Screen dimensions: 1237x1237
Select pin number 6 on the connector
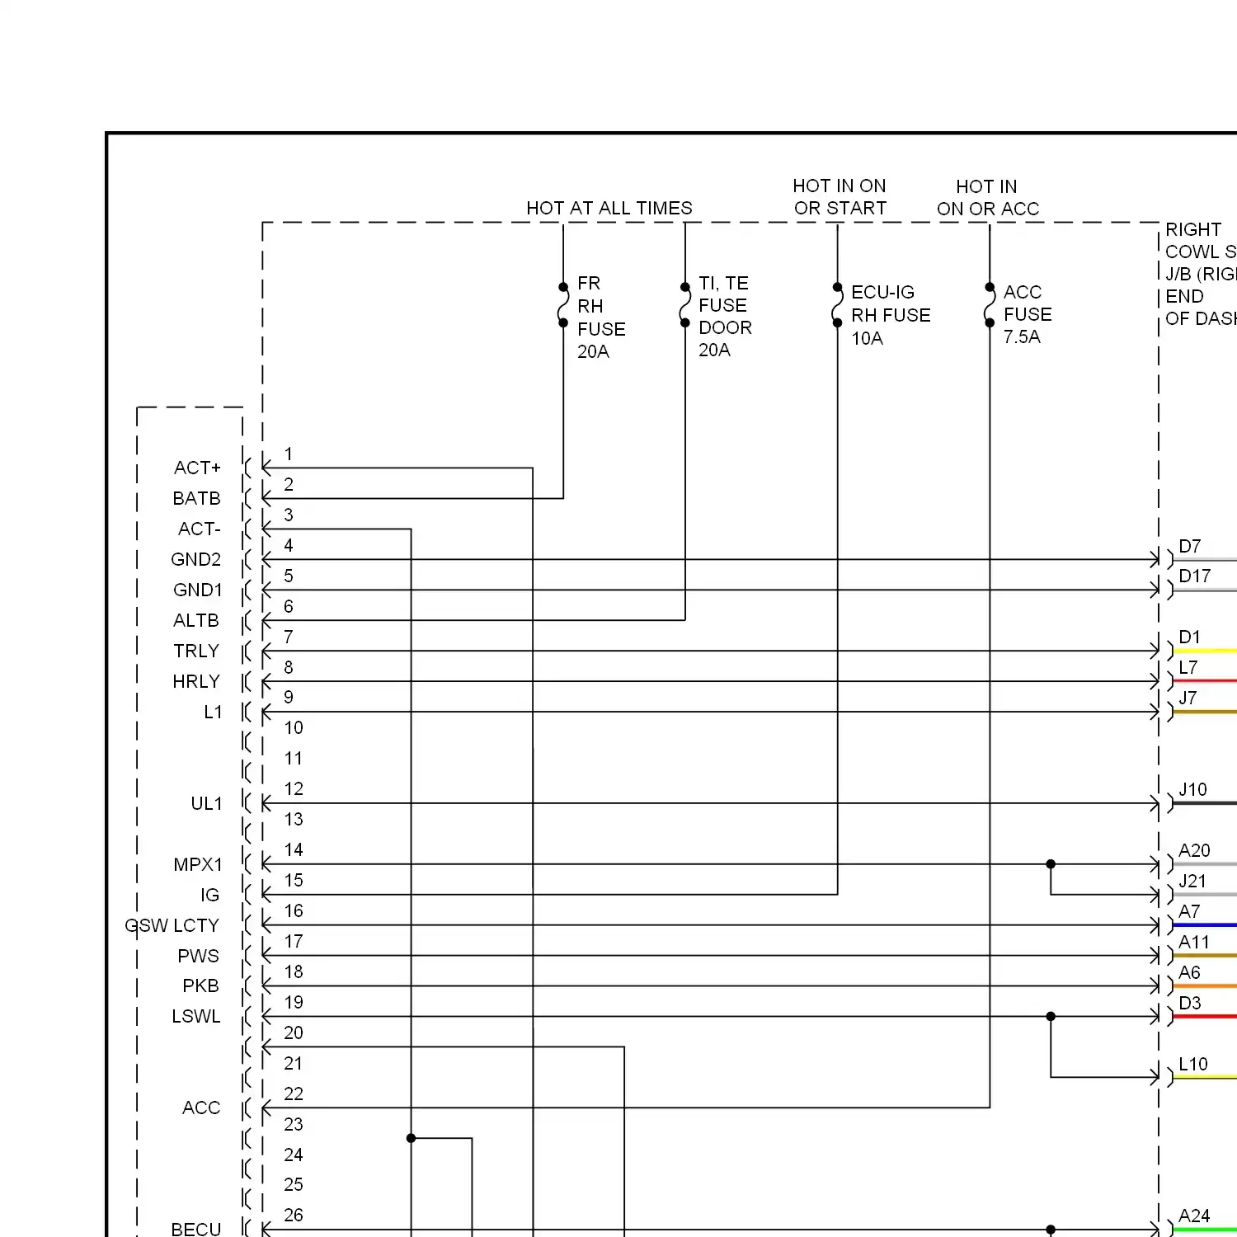coord(289,606)
